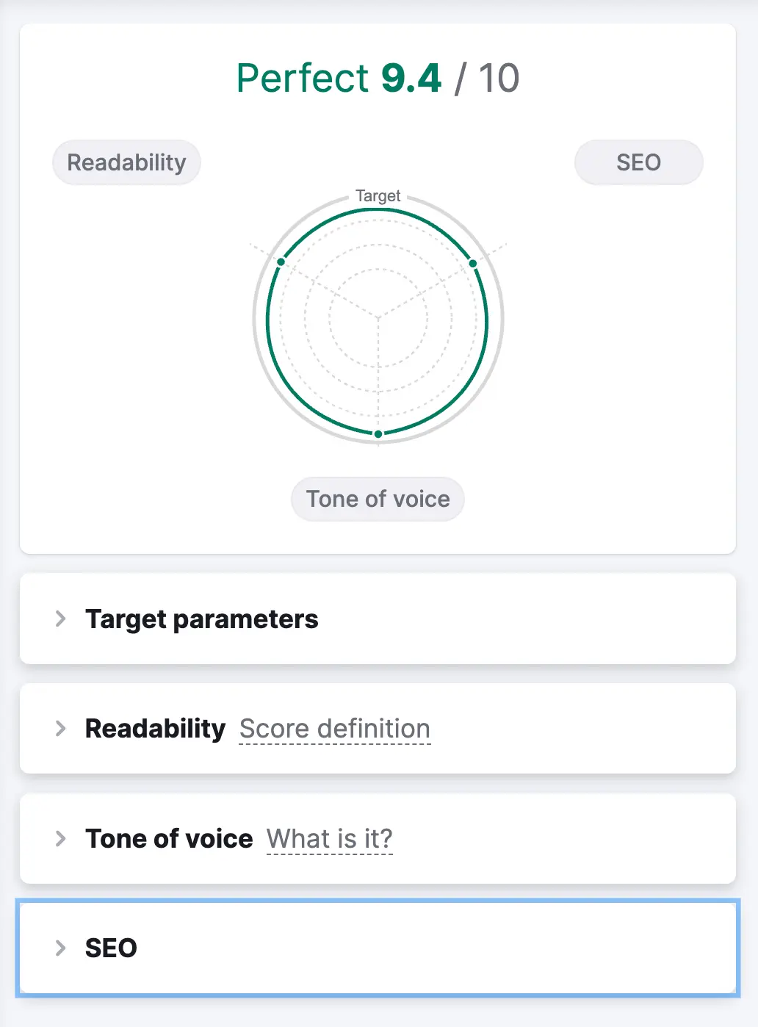Expand the Target parameters chevron arrow
Image resolution: width=758 pixels, height=1027 pixels.
[x=61, y=619]
